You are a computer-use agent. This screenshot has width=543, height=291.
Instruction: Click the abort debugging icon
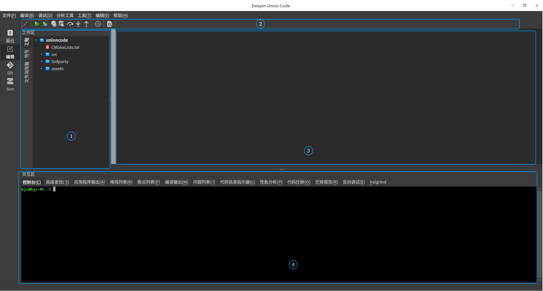click(x=54, y=24)
